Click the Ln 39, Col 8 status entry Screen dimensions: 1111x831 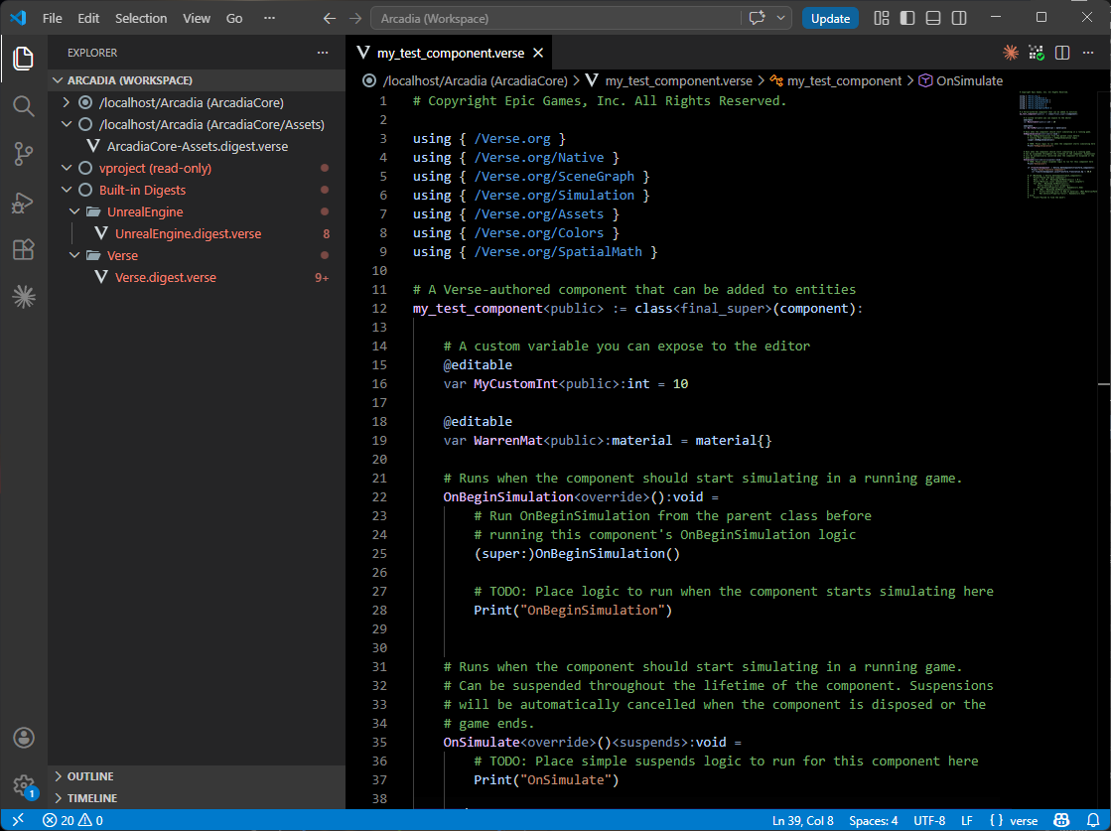pyautogui.click(x=803, y=820)
